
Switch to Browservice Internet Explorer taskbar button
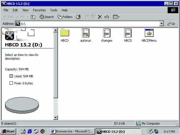tap(73, 131)
